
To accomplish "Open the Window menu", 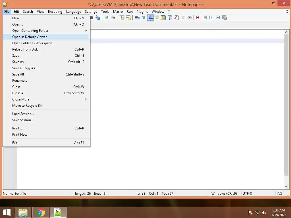I will click(158, 11).
